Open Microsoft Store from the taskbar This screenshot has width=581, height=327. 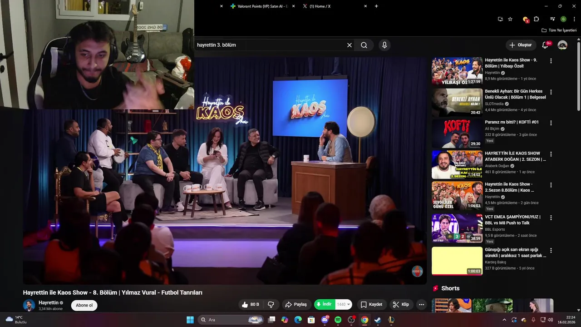click(311, 320)
